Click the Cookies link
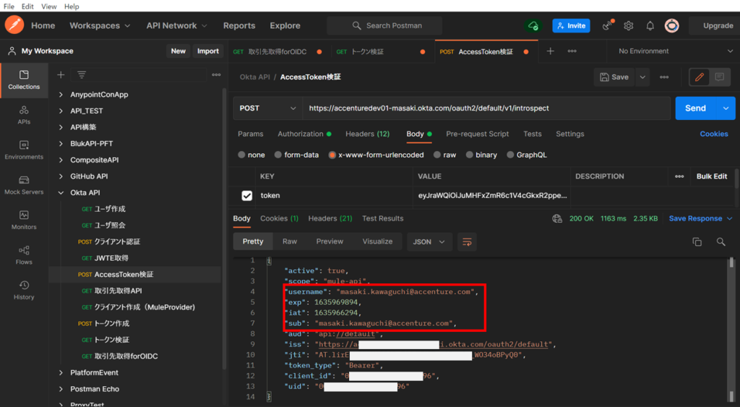Viewport: 740px width, 407px height. tap(713, 134)
